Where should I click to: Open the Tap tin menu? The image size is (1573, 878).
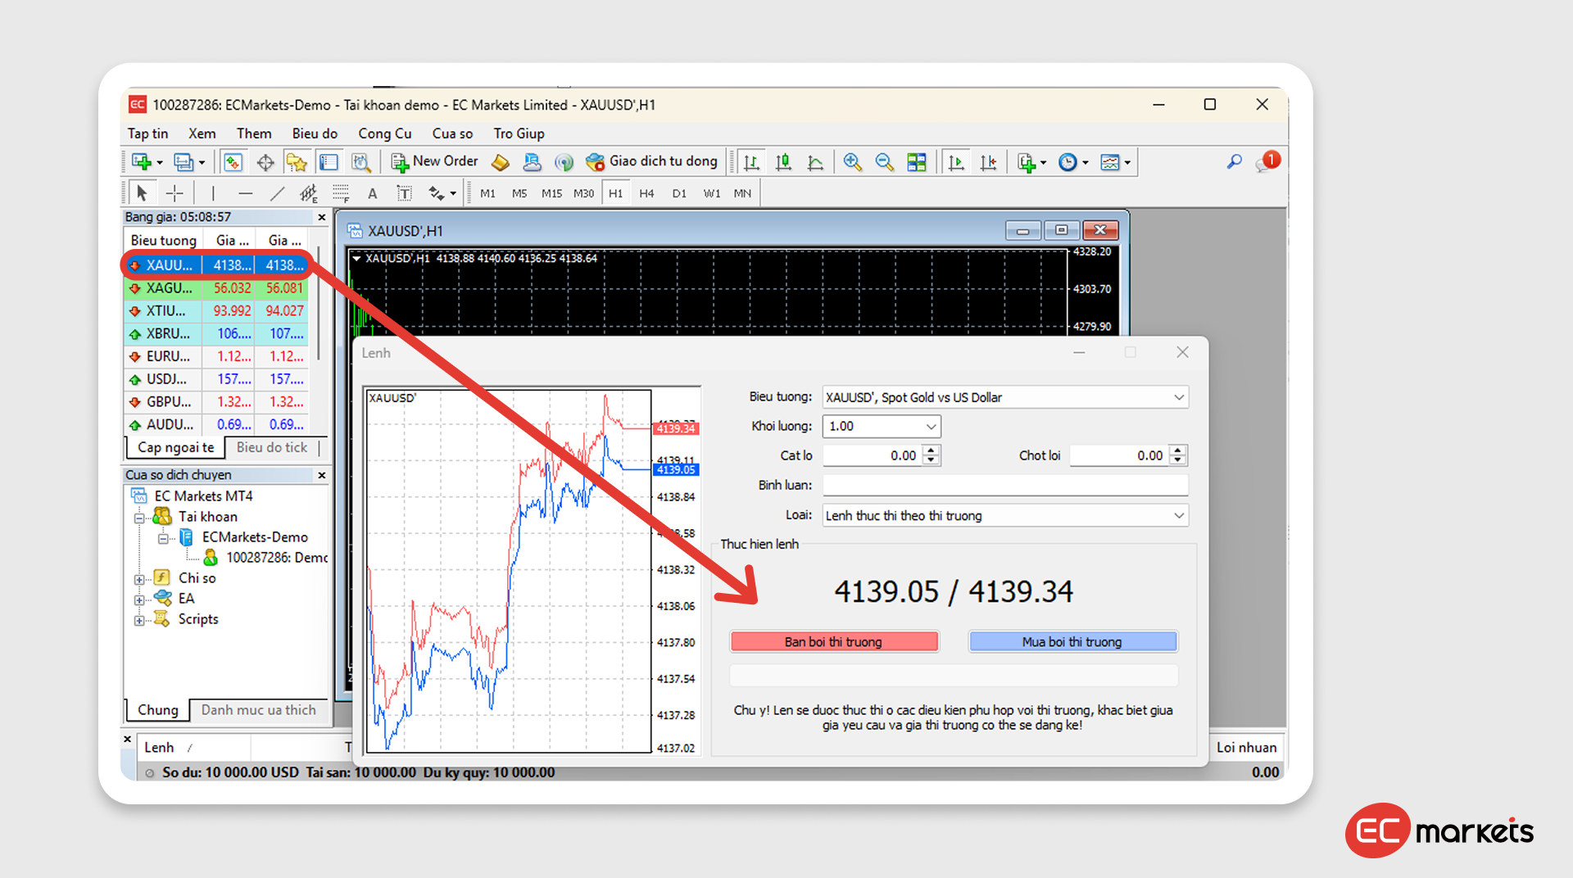[x=147, y=134]
